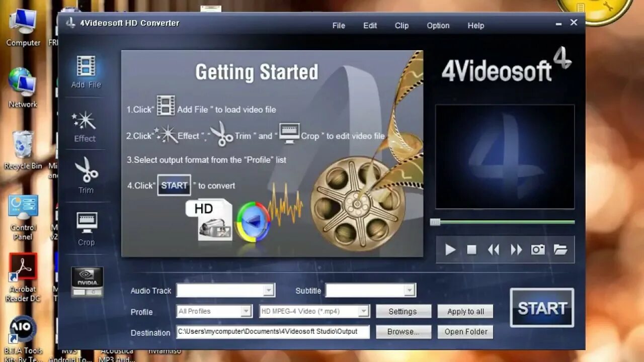The width and height of the screenshot is (644, 362).
Task: Open snapshot folder icon in player
Action: 560,249
